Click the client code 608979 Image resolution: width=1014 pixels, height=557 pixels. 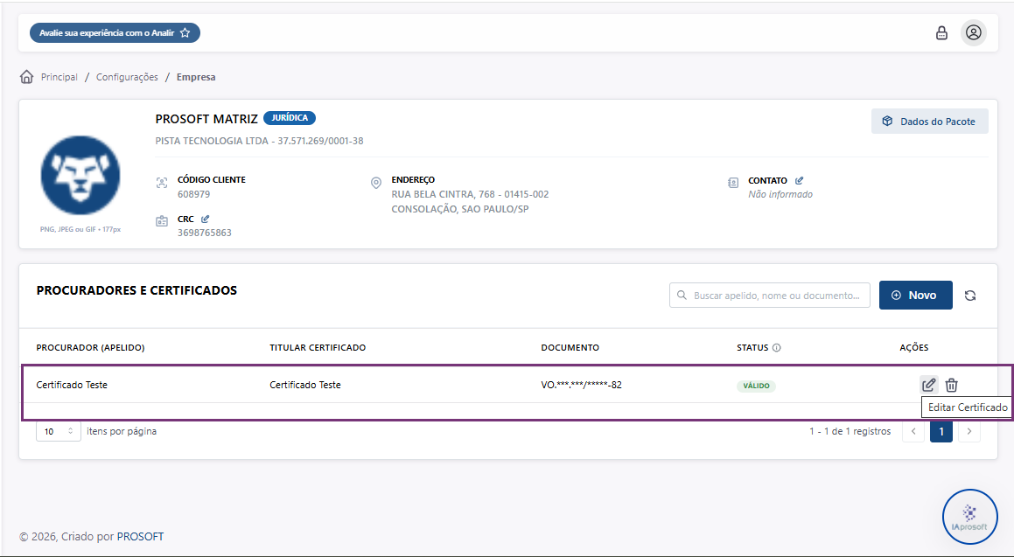[193, 194]
